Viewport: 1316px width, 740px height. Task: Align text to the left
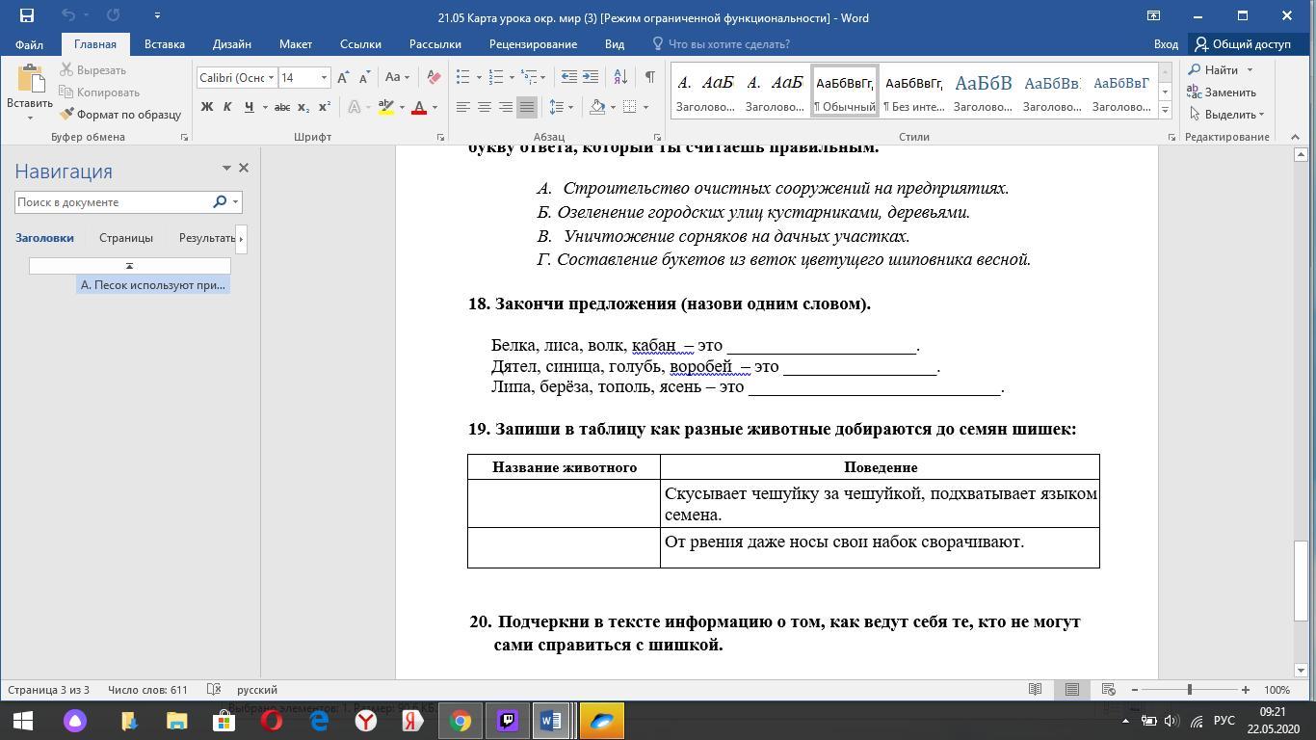point(463,107)
